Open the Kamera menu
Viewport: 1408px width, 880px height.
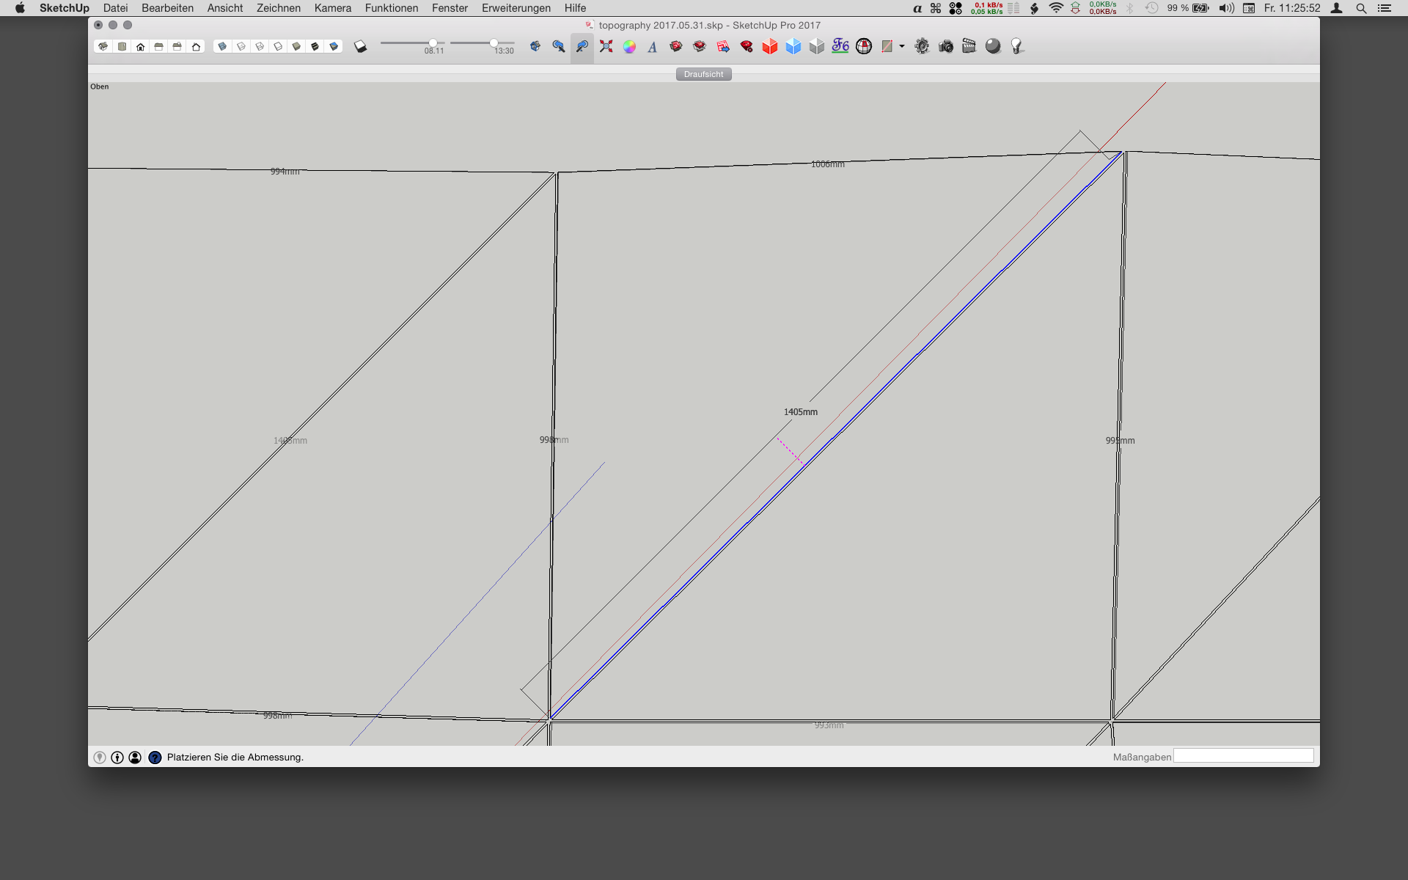tap(332, 8)
